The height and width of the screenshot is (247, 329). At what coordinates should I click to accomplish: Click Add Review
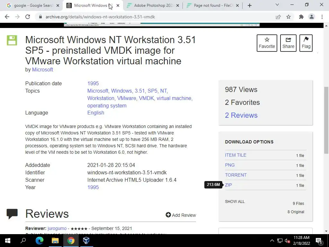click(x=181, y=215)
